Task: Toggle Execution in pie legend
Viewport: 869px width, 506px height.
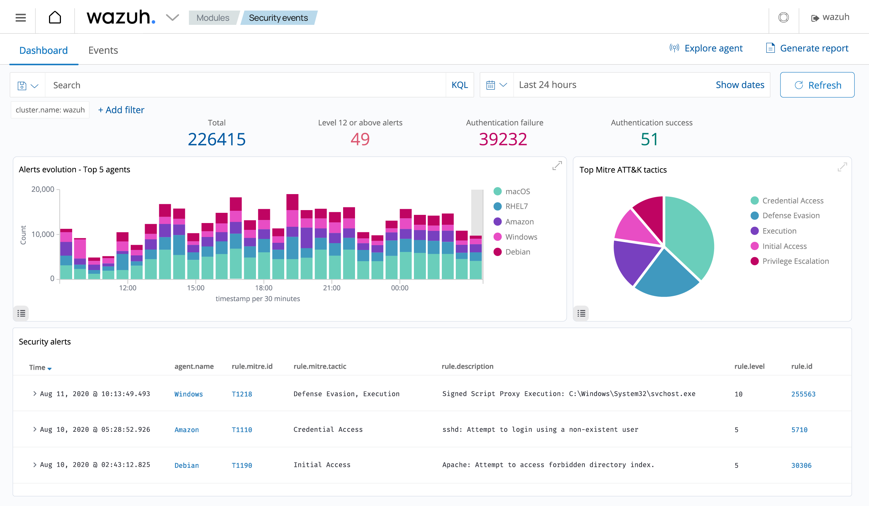Action: (x=774, y=231)
